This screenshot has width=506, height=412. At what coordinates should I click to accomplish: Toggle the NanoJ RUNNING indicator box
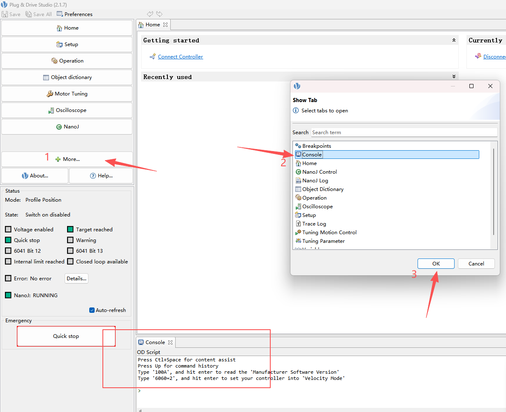pos(8,296)
